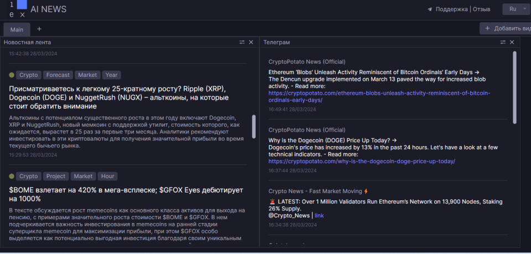Click the news feed scrollbar thumb
Image resolution: width=531 pixels, height=254 pixels.
coord(254,126)
